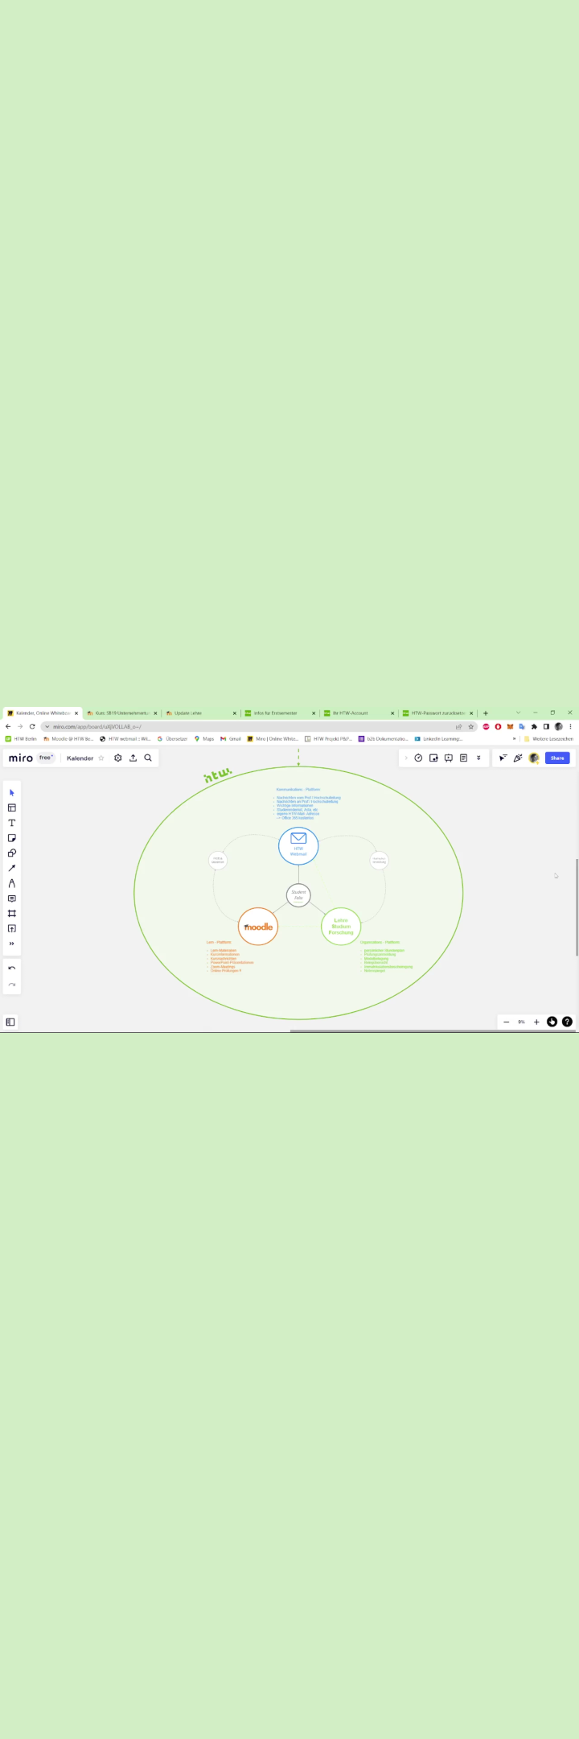The width and height of the screenshot is (579, 1739).
Task: Open the Templates tool in left toolbar
Action: tap(12, 808)
